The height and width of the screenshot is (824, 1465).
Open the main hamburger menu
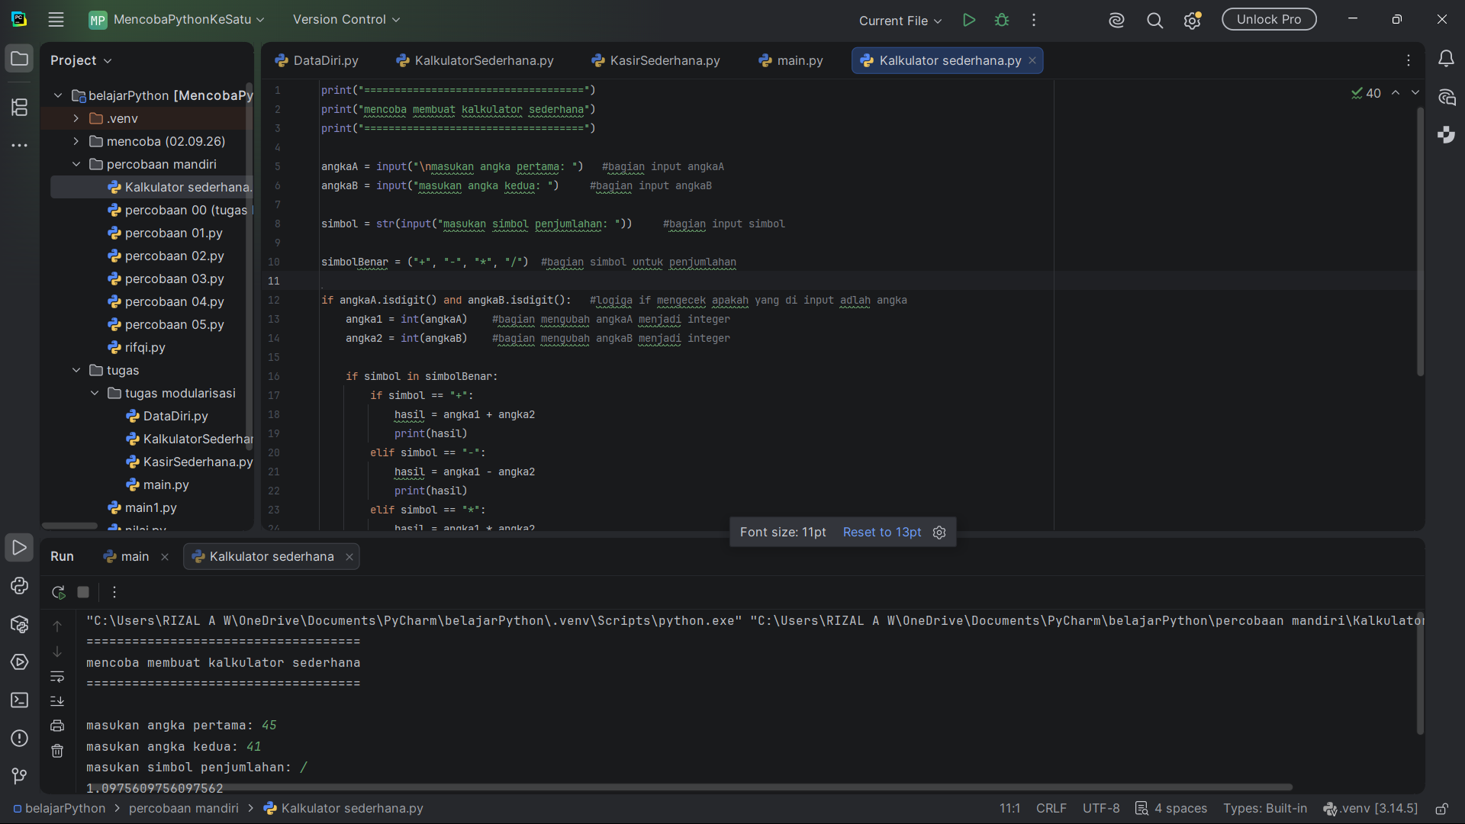56,20
